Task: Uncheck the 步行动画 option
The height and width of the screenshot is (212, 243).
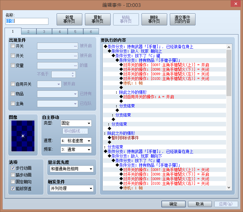Action: tap(13, 168)
